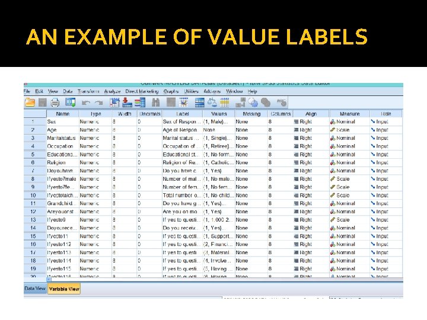The height and width of the screenshot is (320, 427).
Task: Click the Insert cases icon
Action: (x=171, y=103)
